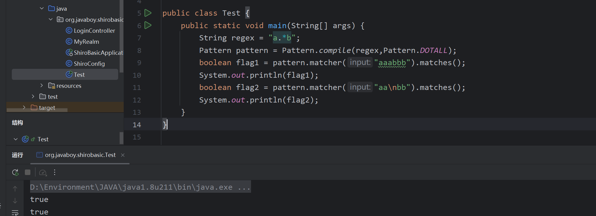
Task: Click Test class icon in Structure panel
Action: click(x=25, y=139)
